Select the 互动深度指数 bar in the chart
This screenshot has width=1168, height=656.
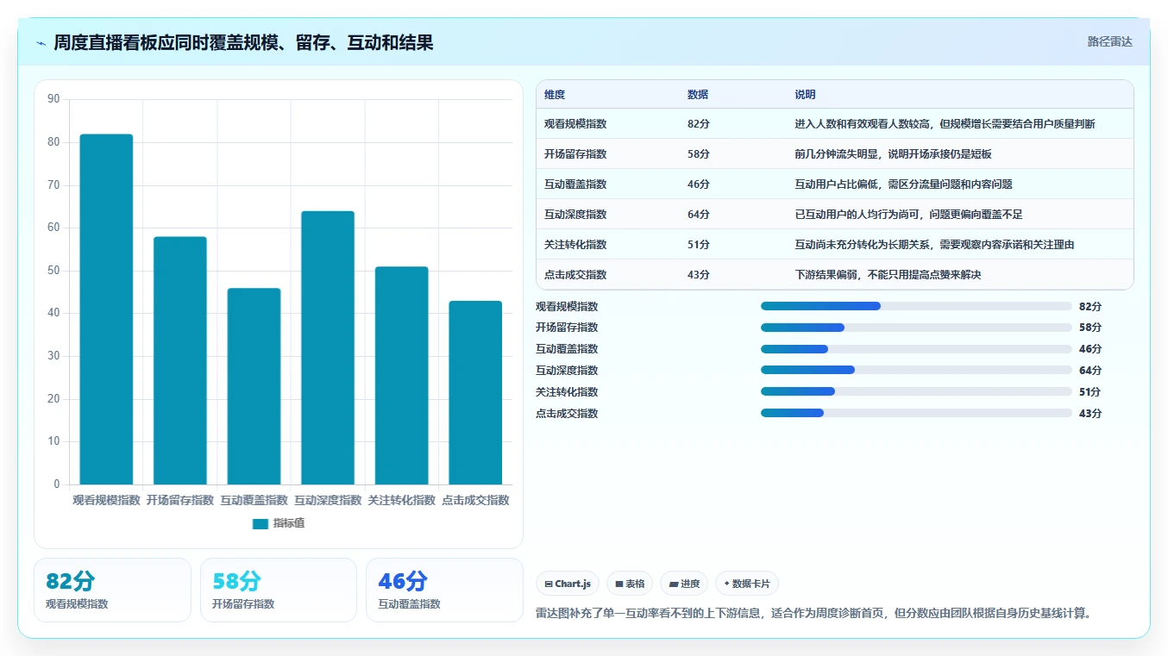click(x=328, y=347)
